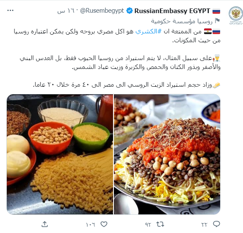243x233 pixels.
Task: Click the tweet body text paragraph
Action: [117, 58]
